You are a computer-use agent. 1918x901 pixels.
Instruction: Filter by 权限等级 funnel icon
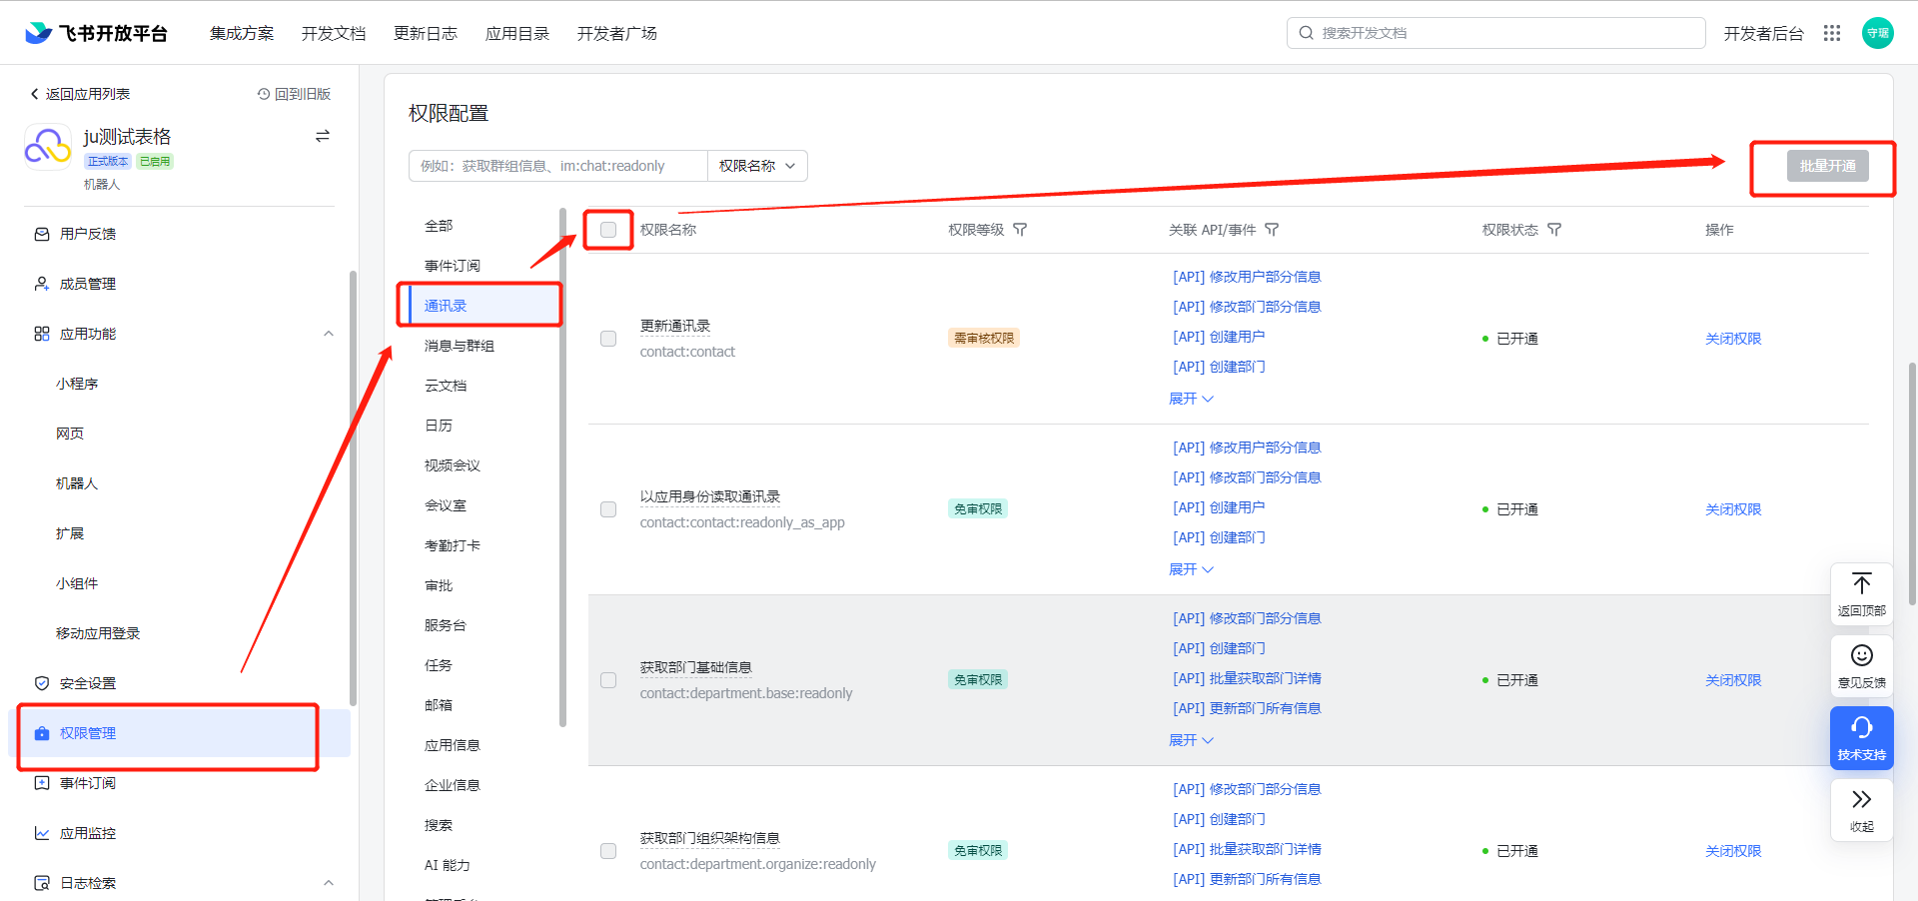tap(1020, 230)
